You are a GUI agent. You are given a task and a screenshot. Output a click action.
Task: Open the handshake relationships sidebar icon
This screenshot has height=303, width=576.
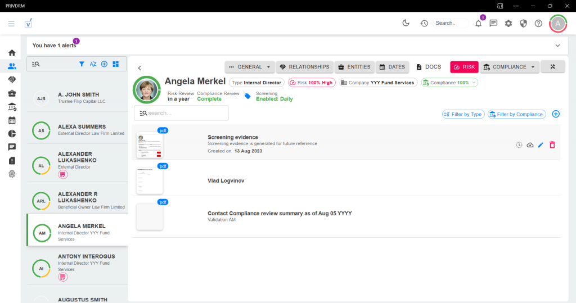pos(12,80)
